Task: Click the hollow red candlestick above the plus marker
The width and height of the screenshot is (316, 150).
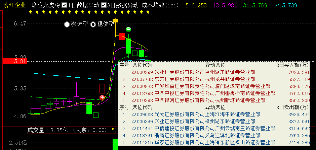Action: click(x=102, y=88)
